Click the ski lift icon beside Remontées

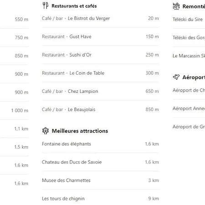(176, 6)
